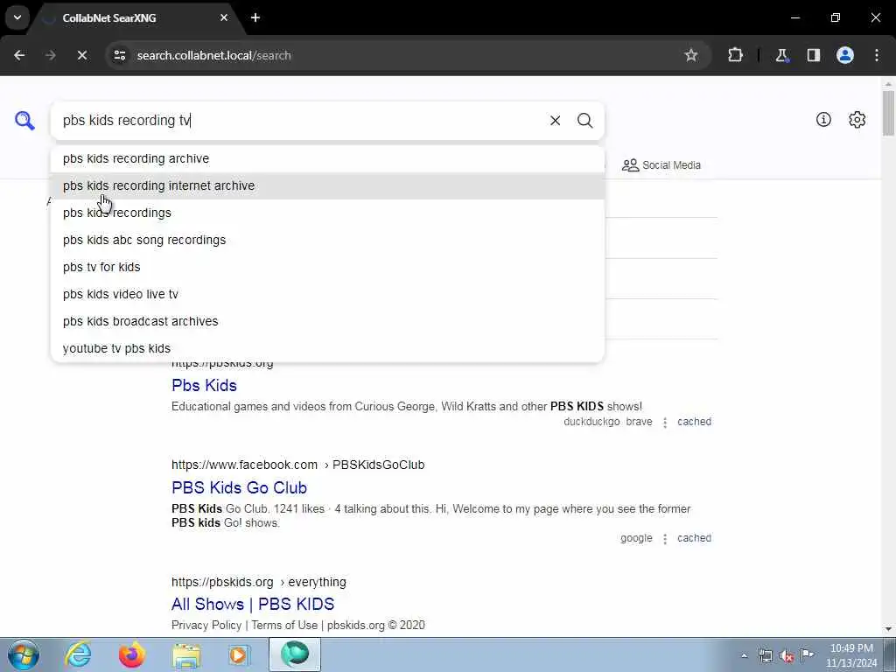The height and width of the screenshot is (672, 896).
Task: Open the 'Pbs Kids' result link
Action: coord(204,385)
